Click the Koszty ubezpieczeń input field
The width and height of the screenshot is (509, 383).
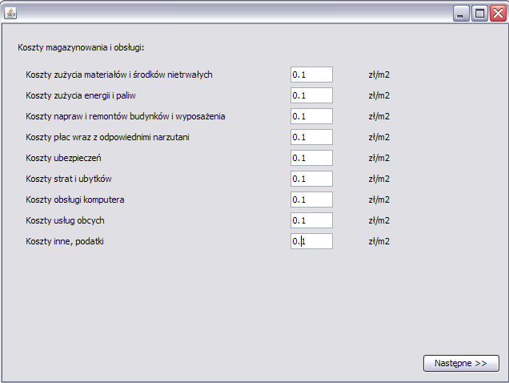pos(311,158)
